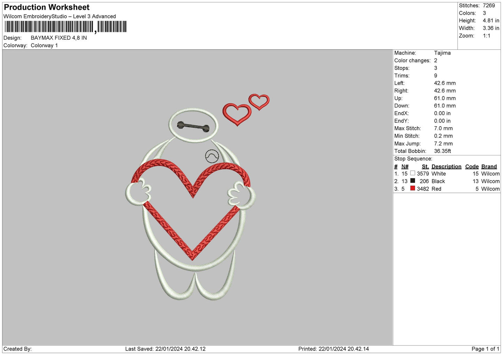Click the barcode under the worksheet header
This screenshot has height=355, width=503.
pos(66,27)
